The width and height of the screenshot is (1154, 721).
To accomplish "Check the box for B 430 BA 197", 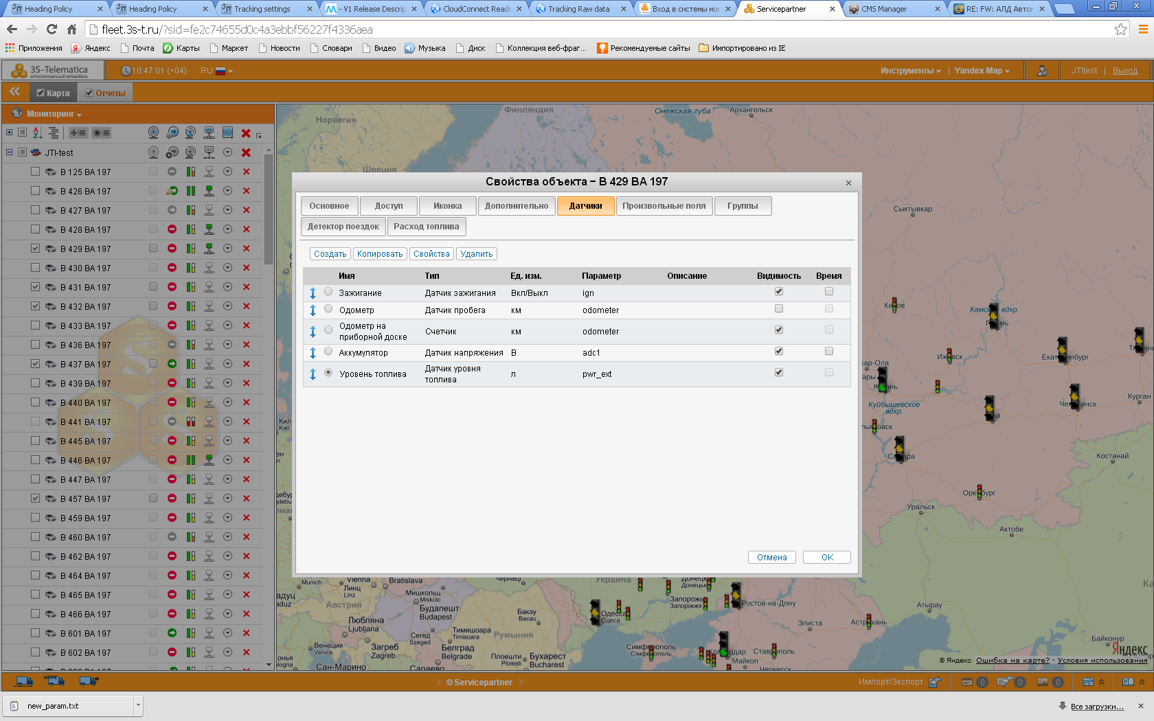I will pos(35,268).
